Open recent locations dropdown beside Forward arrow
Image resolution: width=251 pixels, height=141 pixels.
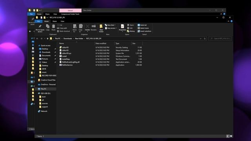coord(45,38)
